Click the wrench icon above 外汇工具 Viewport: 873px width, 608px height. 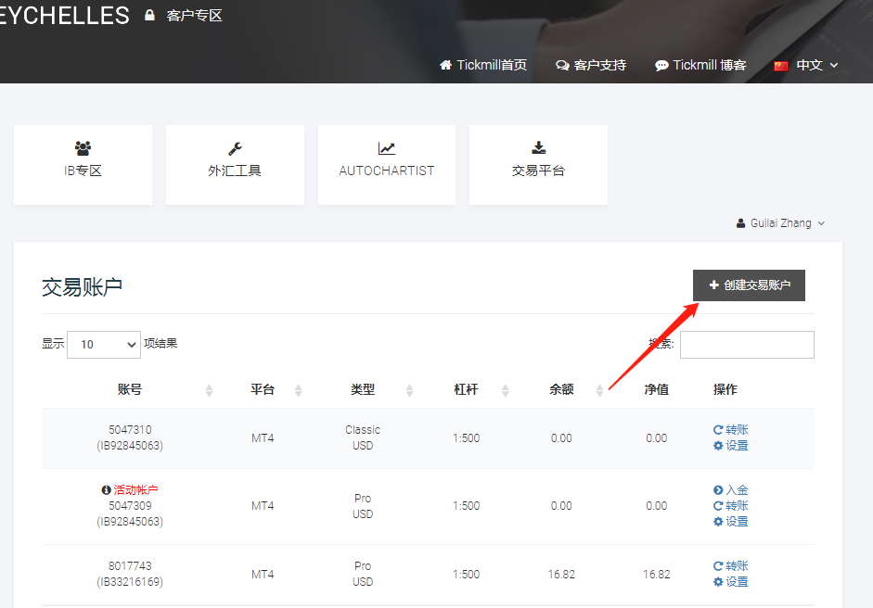pyautogui.click(x=235, y=148)
